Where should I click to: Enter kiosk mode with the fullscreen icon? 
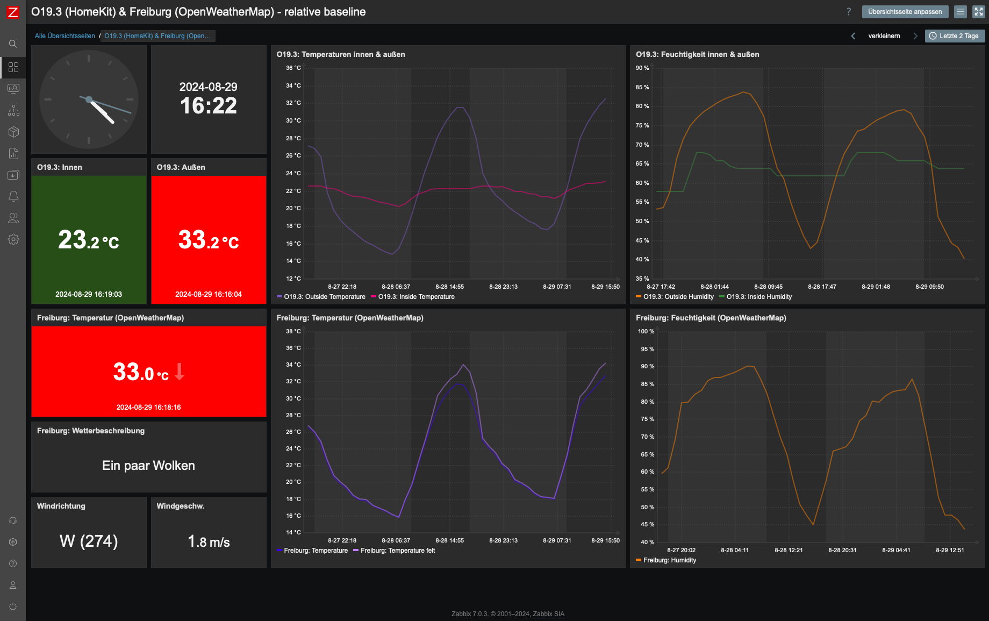[978, 12]
